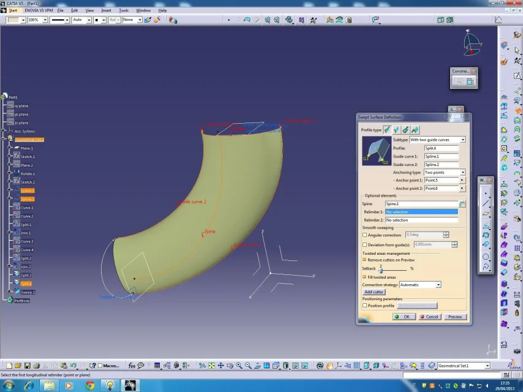Click the Fit All In view icon
The width and height of the screenshot is (523, 392).
point(211,366)
